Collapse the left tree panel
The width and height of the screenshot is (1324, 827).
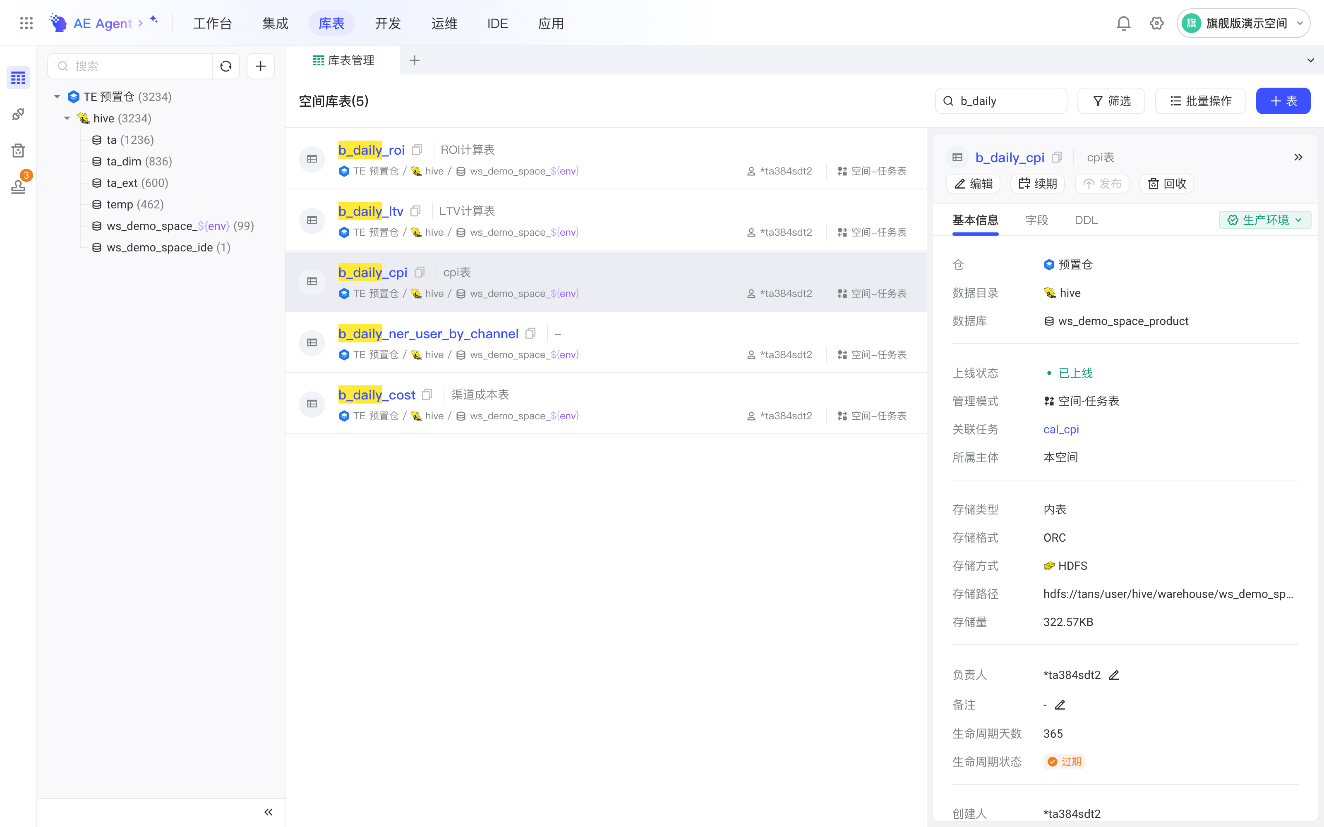click(x=268, y=812)
